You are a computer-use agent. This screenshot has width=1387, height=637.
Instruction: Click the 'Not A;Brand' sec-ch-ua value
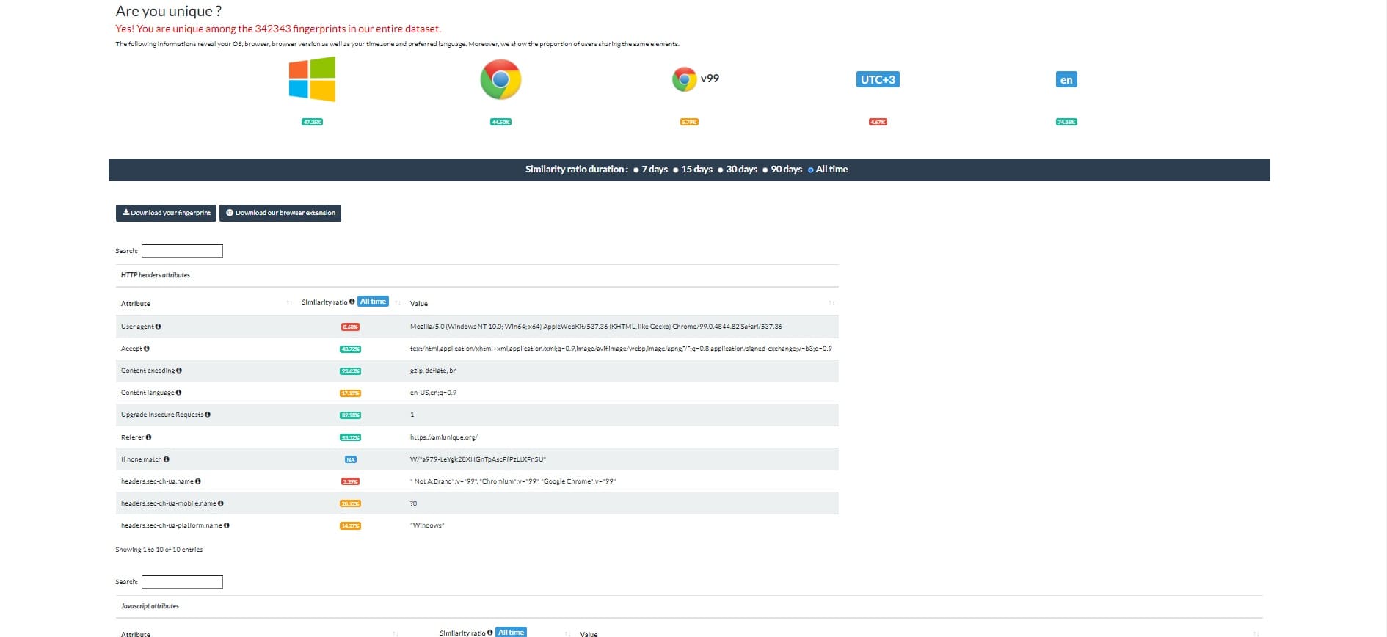click(513, 481)
